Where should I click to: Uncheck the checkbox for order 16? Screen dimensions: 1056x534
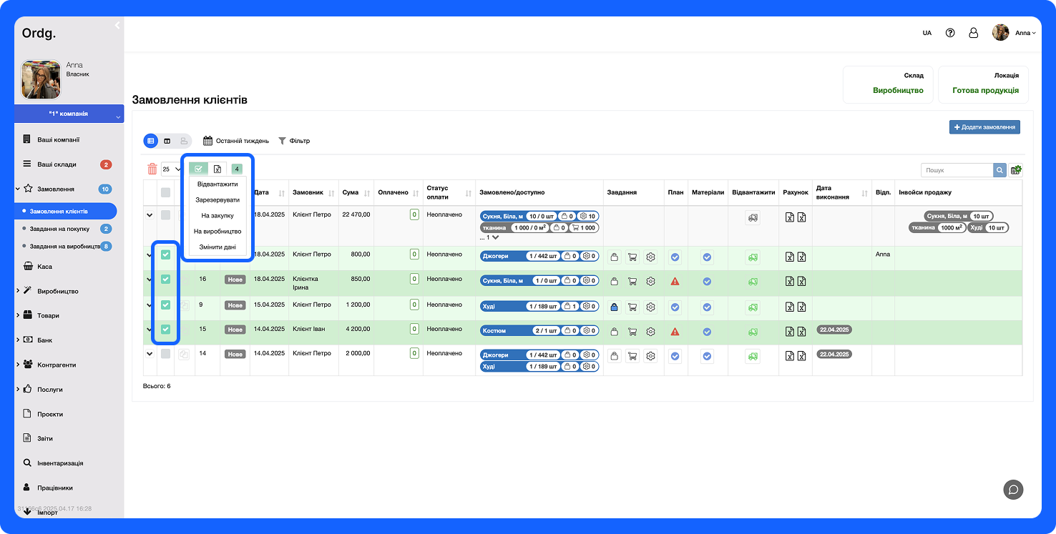point(165,280)
